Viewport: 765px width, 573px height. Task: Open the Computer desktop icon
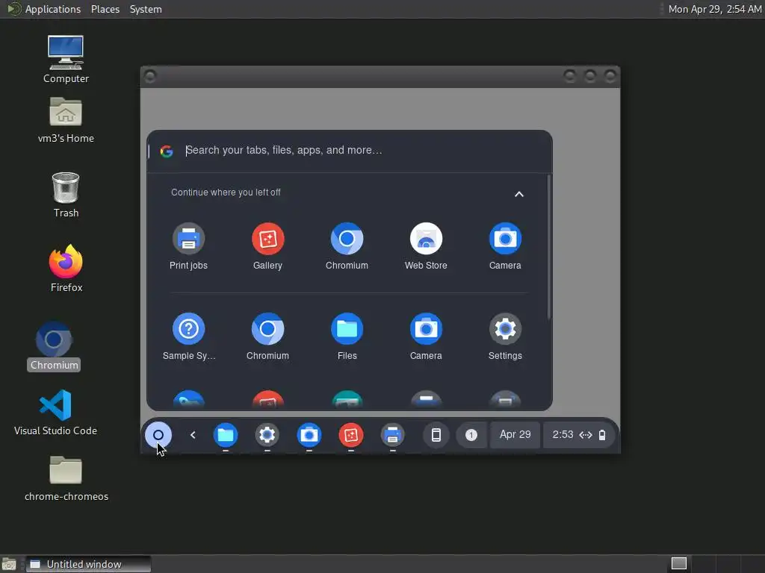click(x=66, y=60)
